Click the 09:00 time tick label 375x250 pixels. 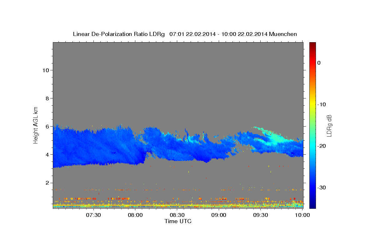pyautogui.click(x=219, y=215)
